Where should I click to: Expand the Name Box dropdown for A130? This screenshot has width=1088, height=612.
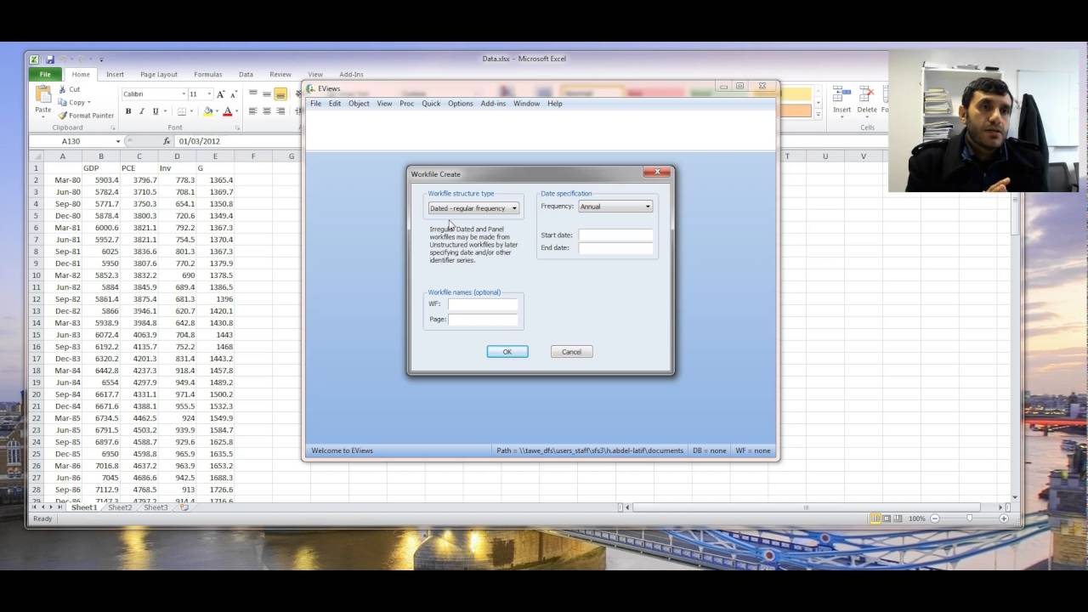[x=118, y=141]
